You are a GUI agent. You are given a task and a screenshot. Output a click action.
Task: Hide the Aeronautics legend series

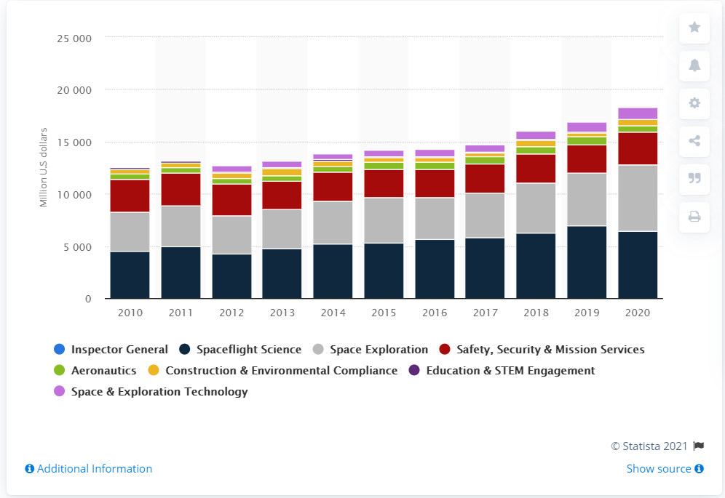click(x=95, y=371)
